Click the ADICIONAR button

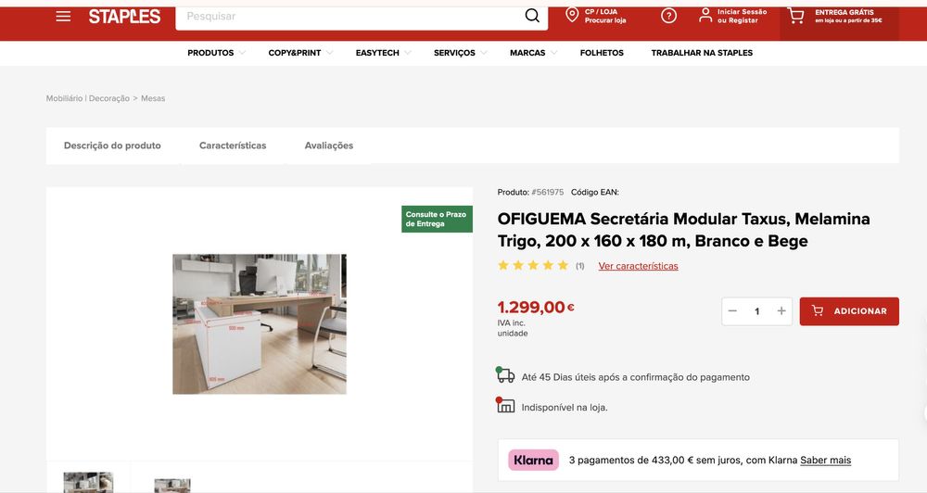849,311
